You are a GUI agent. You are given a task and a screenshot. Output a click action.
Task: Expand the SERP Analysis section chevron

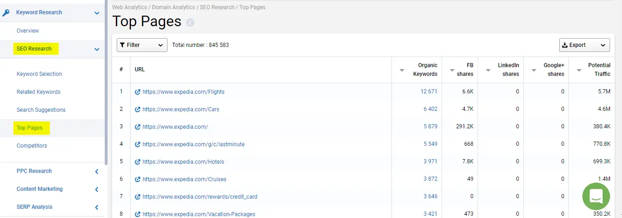97,207
